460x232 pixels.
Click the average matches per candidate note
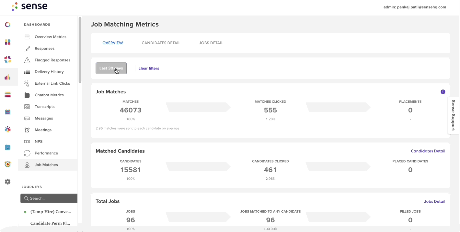point(137,128)
